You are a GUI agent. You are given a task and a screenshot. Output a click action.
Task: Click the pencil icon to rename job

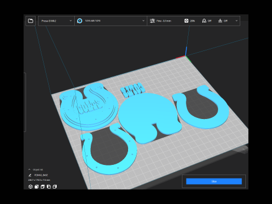(30, 175)
